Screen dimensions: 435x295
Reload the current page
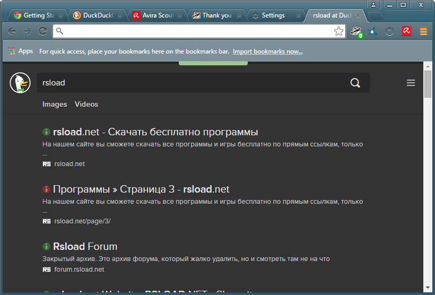[43, 31]
